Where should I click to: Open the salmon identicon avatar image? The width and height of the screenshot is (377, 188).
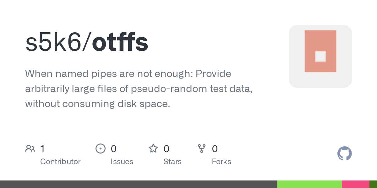[320, 56]
